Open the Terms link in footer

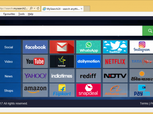[x=144, y=103]
